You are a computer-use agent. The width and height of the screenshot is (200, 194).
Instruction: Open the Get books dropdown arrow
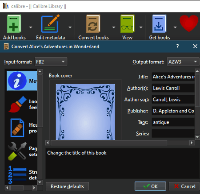(x=175, y=27)
